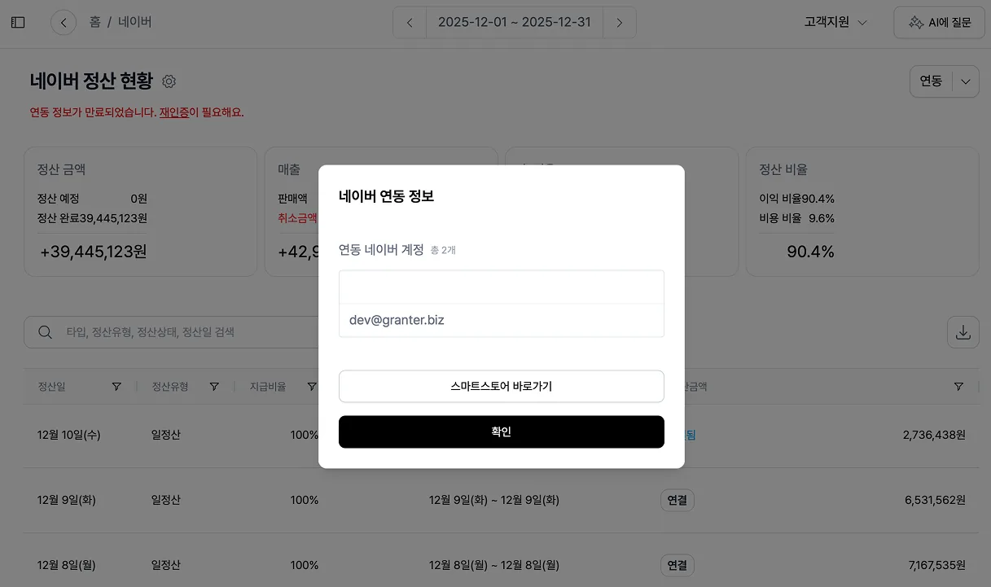Click 일정산 in the 12월 10일 row
This screenshot has height=587, width=991.
[x=166, y=435]
